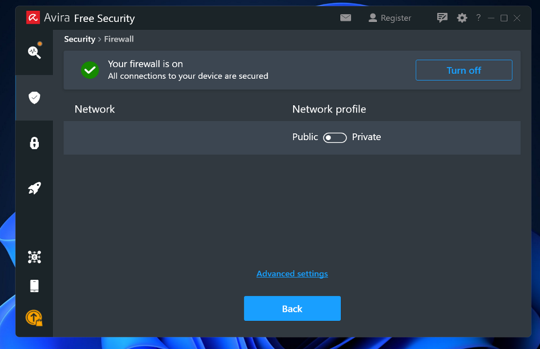Set network profile to Public

[304, 137]
